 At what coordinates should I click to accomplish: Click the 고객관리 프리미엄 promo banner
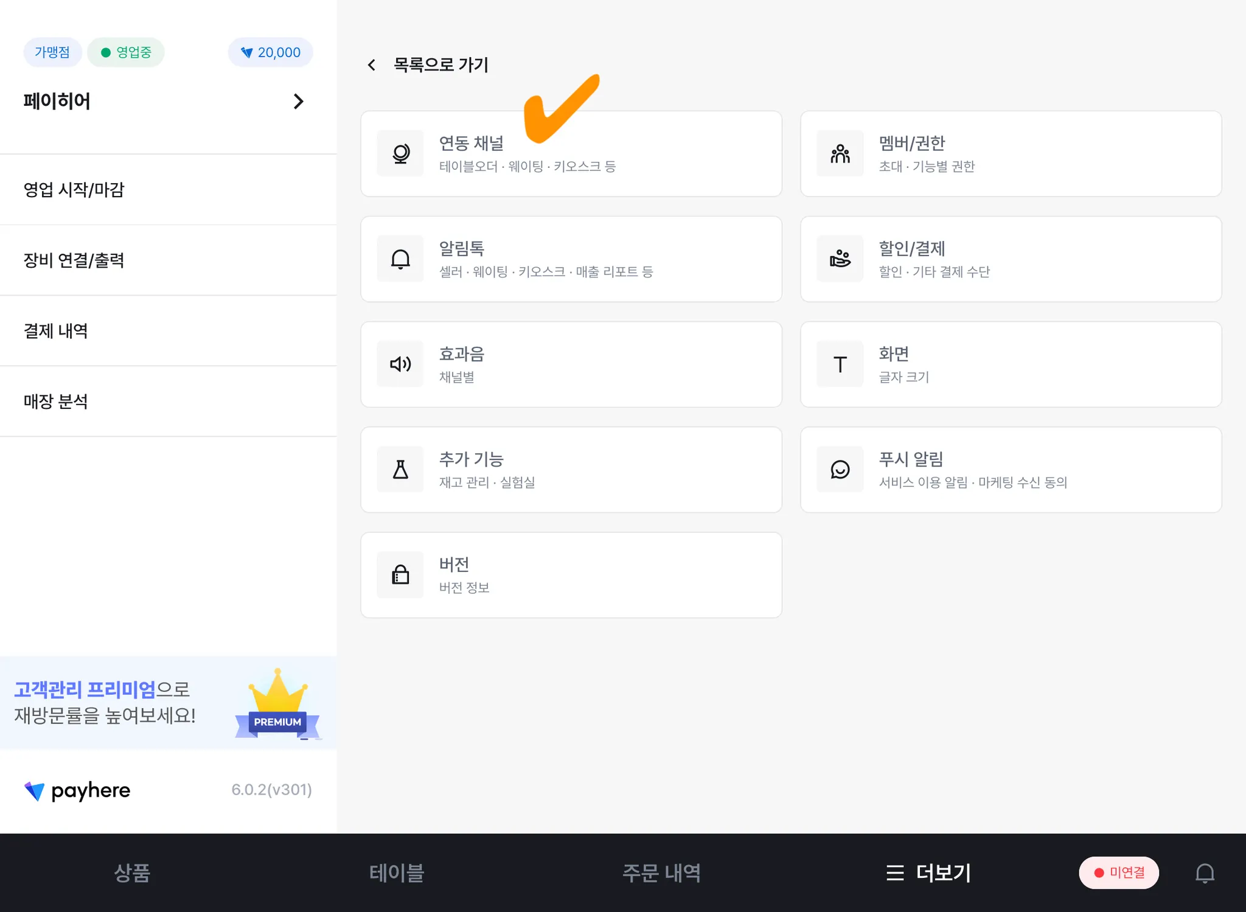168,703
